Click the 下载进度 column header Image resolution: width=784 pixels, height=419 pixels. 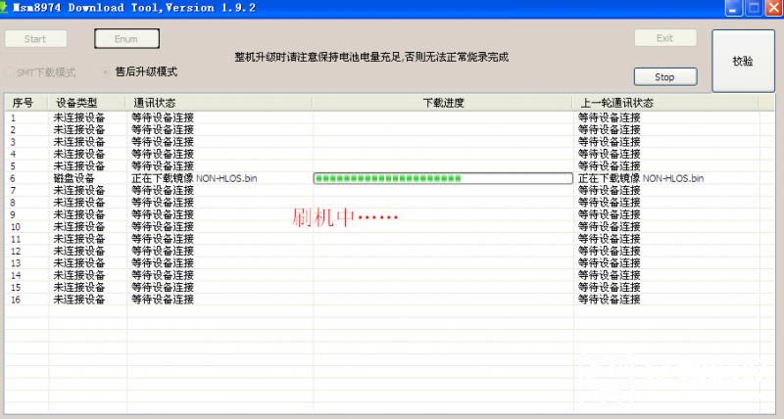pyautogui.click(x=442, y=102)
